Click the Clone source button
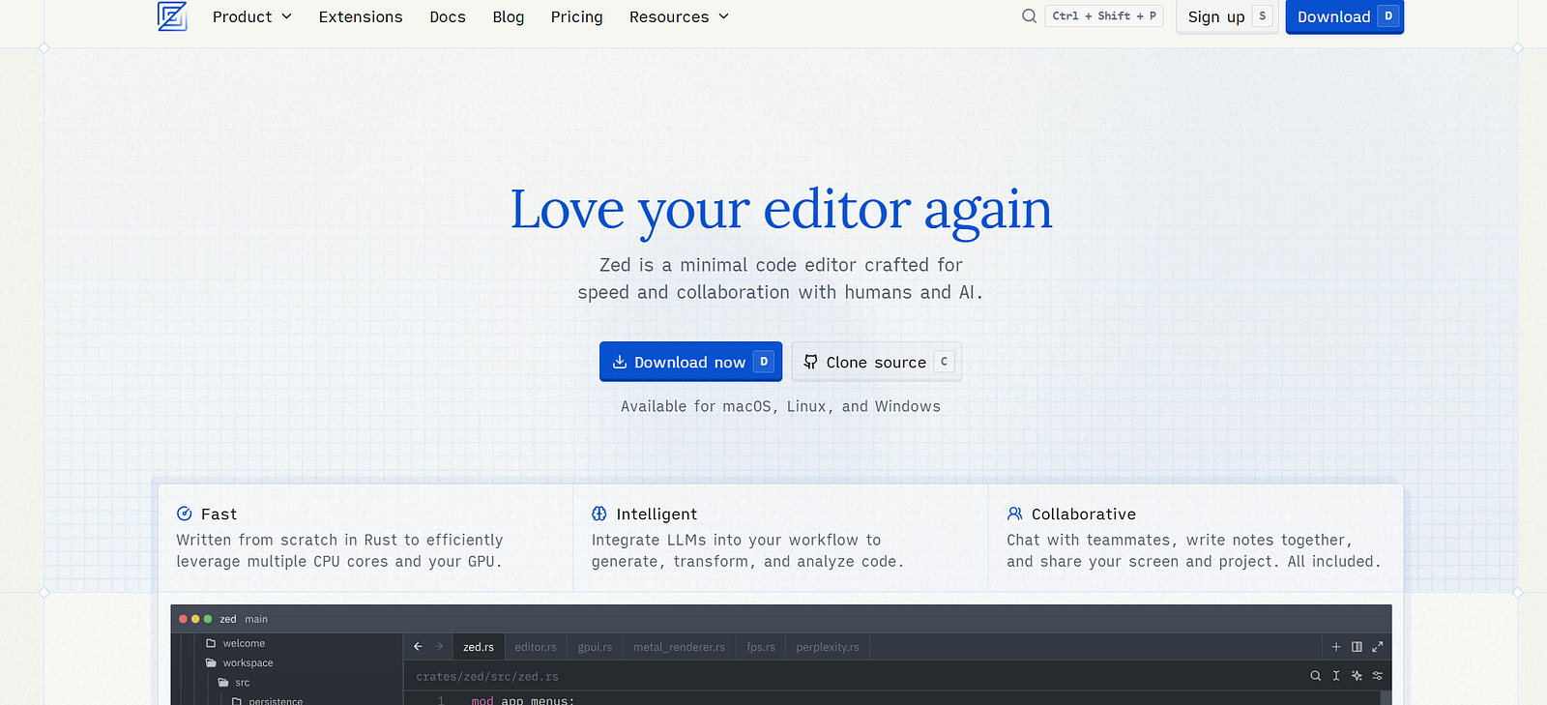The width and height of the screenshot is (1547, 705). click(876, 362)
